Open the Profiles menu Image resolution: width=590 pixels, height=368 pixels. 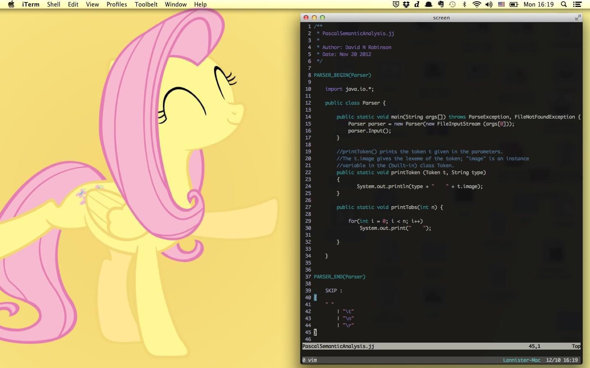[x=117, y=4]
